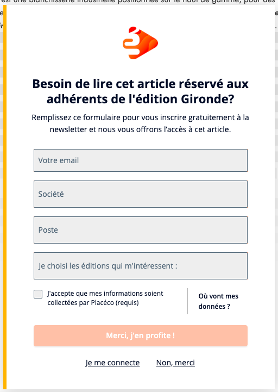Submit with "Merci, j'en profite !" button

141,335
